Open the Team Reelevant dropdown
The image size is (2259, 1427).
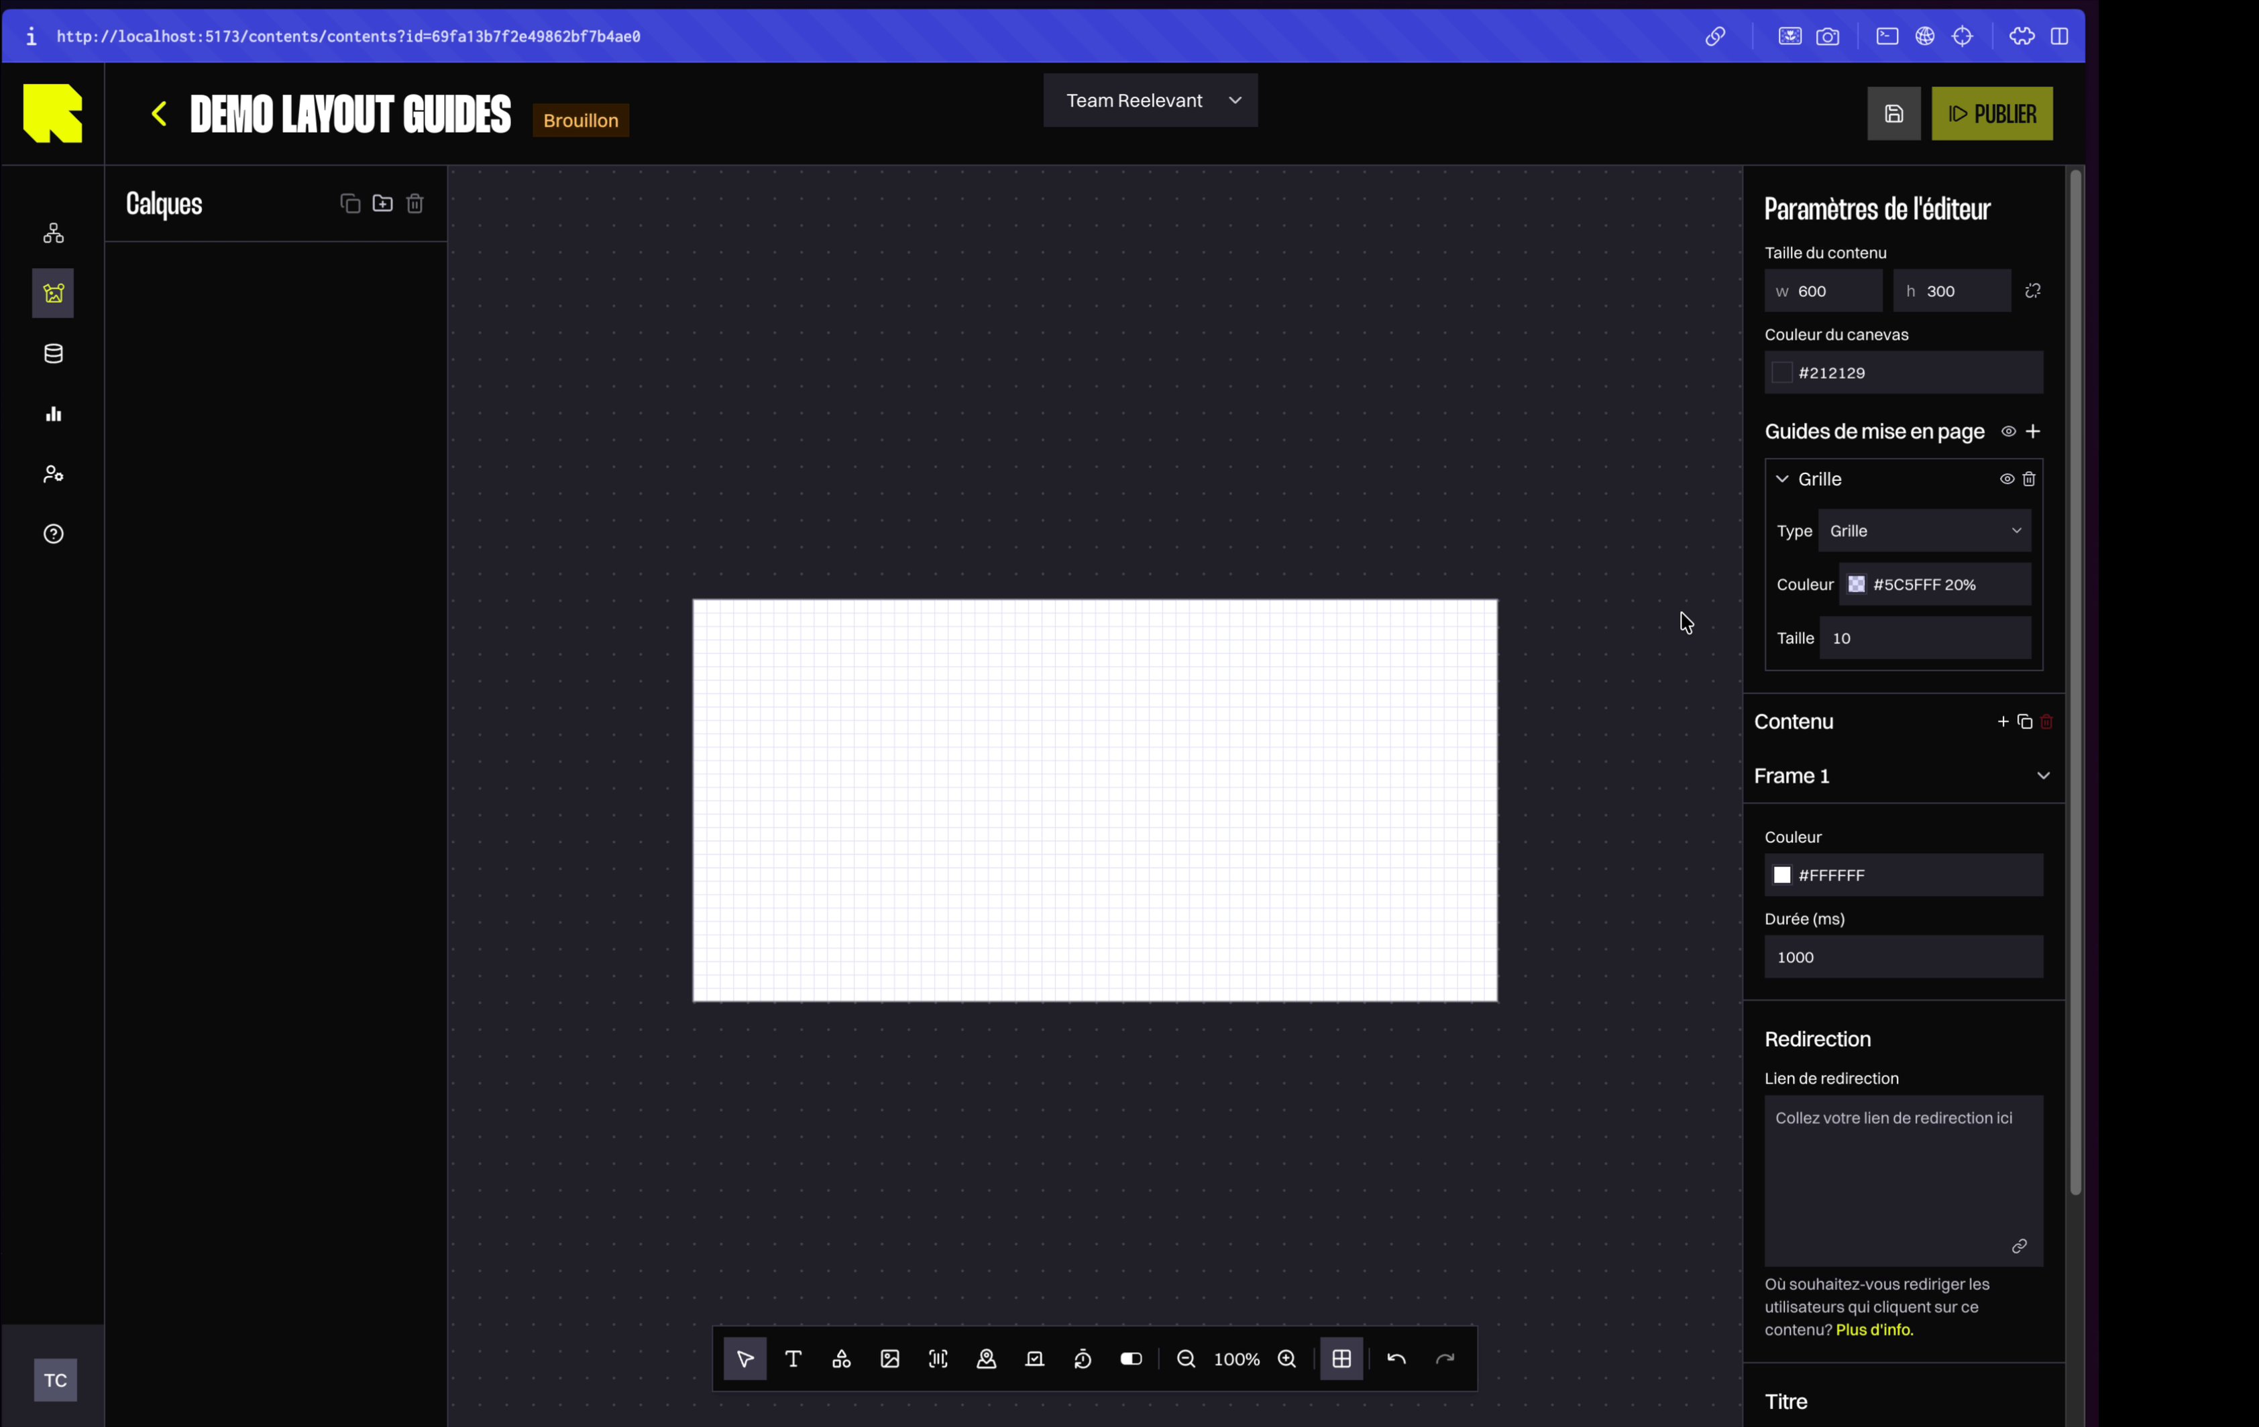(1151, 101)
